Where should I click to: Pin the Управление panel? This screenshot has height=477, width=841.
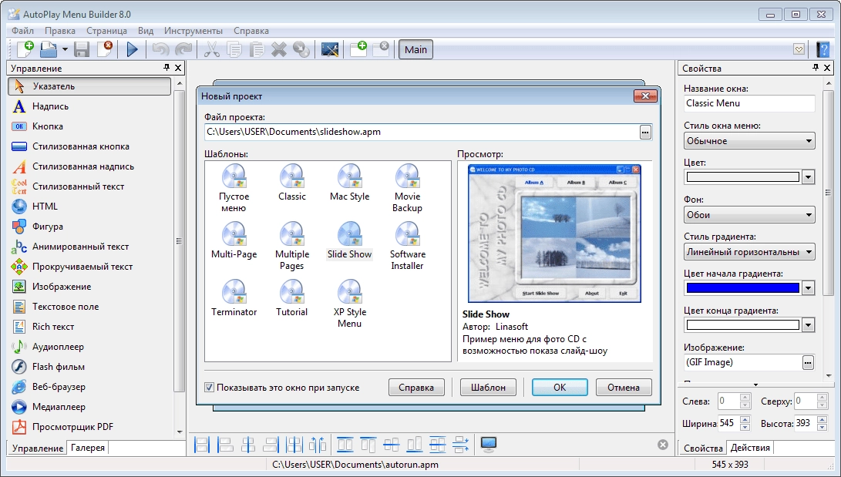click(x=167, y=68)
